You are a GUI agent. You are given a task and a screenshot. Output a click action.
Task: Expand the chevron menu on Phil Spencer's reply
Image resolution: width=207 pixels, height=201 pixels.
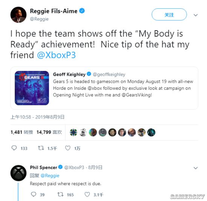pyautogui.click(x=195, y=168)
